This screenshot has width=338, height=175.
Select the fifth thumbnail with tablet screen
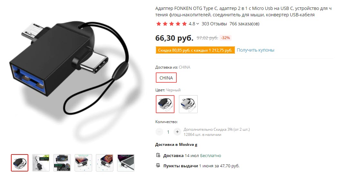[x=105, y=163]
